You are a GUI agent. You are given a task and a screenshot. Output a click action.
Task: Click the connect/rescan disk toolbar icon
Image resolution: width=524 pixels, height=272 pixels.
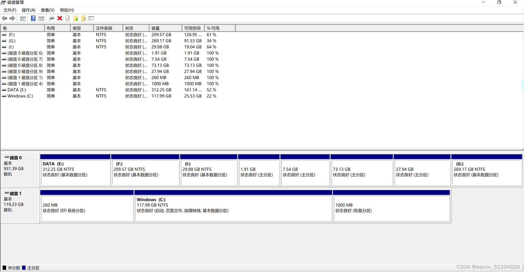coord(52,19)
